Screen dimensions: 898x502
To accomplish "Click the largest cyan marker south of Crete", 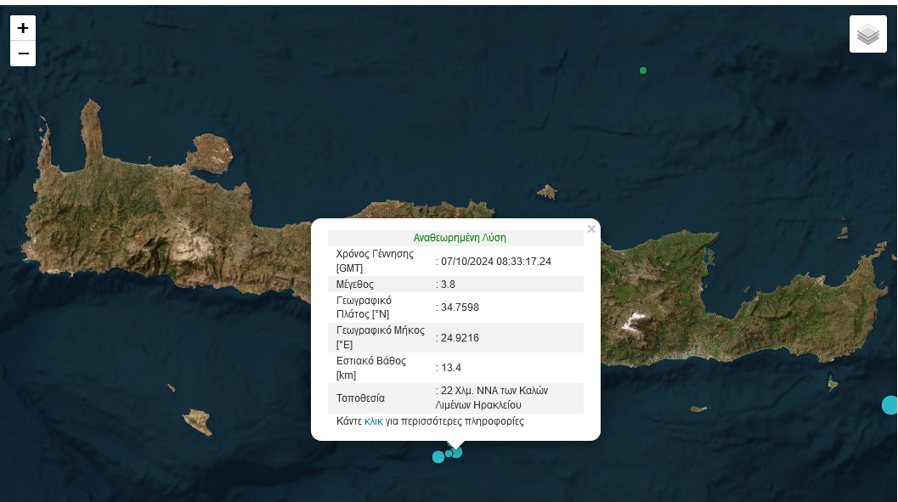I will (438, 457).
